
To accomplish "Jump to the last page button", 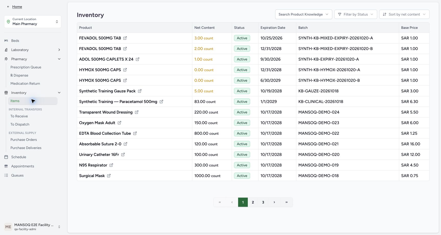I will (x=287, y=202).
